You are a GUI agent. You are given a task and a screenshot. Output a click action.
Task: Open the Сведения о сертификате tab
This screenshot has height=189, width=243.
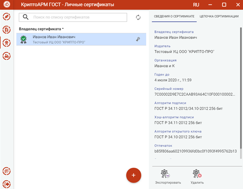click(x=174, y=16)
